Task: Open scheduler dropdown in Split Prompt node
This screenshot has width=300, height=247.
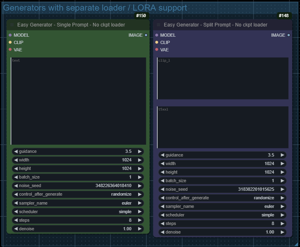Action: tap(222, 215)
